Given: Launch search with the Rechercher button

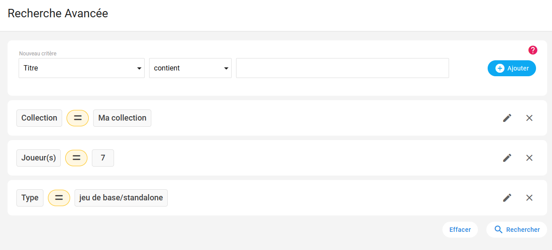Looking at the screenshot, I should tap(517, 230).
